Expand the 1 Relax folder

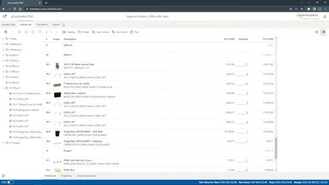coord(3,39)
